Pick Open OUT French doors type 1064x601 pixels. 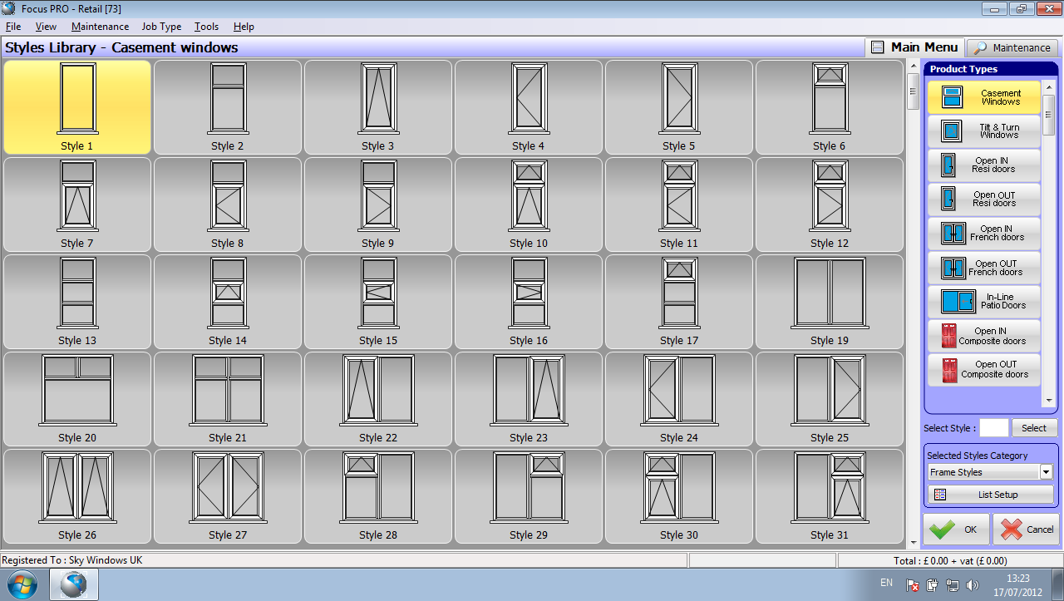[983, 268]
